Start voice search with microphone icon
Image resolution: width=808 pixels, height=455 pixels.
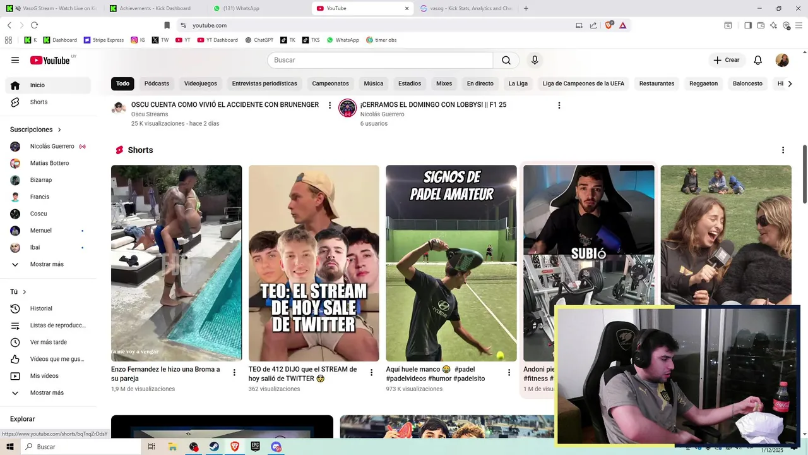click(x=535, y=60)
